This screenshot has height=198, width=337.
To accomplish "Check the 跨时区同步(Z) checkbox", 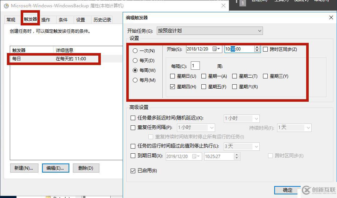I will (x=266, y=49).
